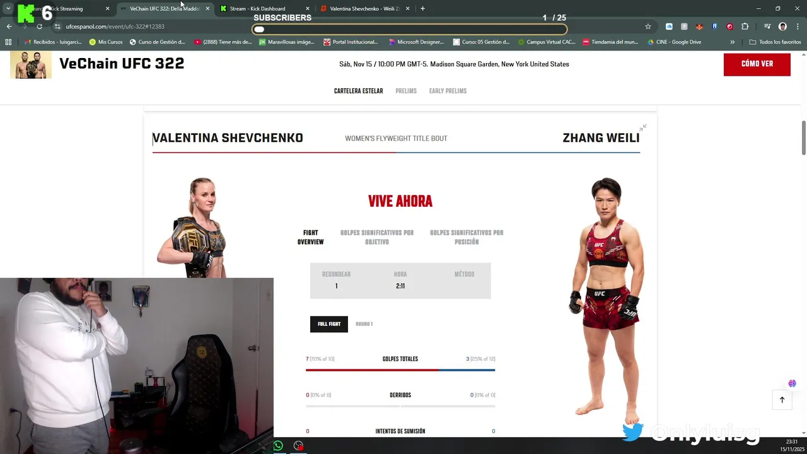Open Portal Institucional bookmark
Image resolution: width=807 pixels, height=454 pixels.
pyautogui.click(x=351, y=42)
